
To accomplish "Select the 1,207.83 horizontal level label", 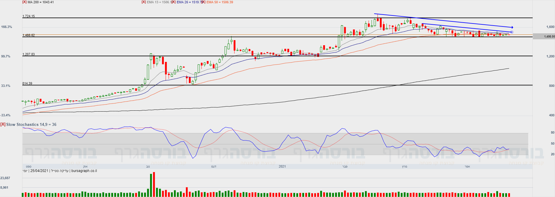I will click(29, 54).
